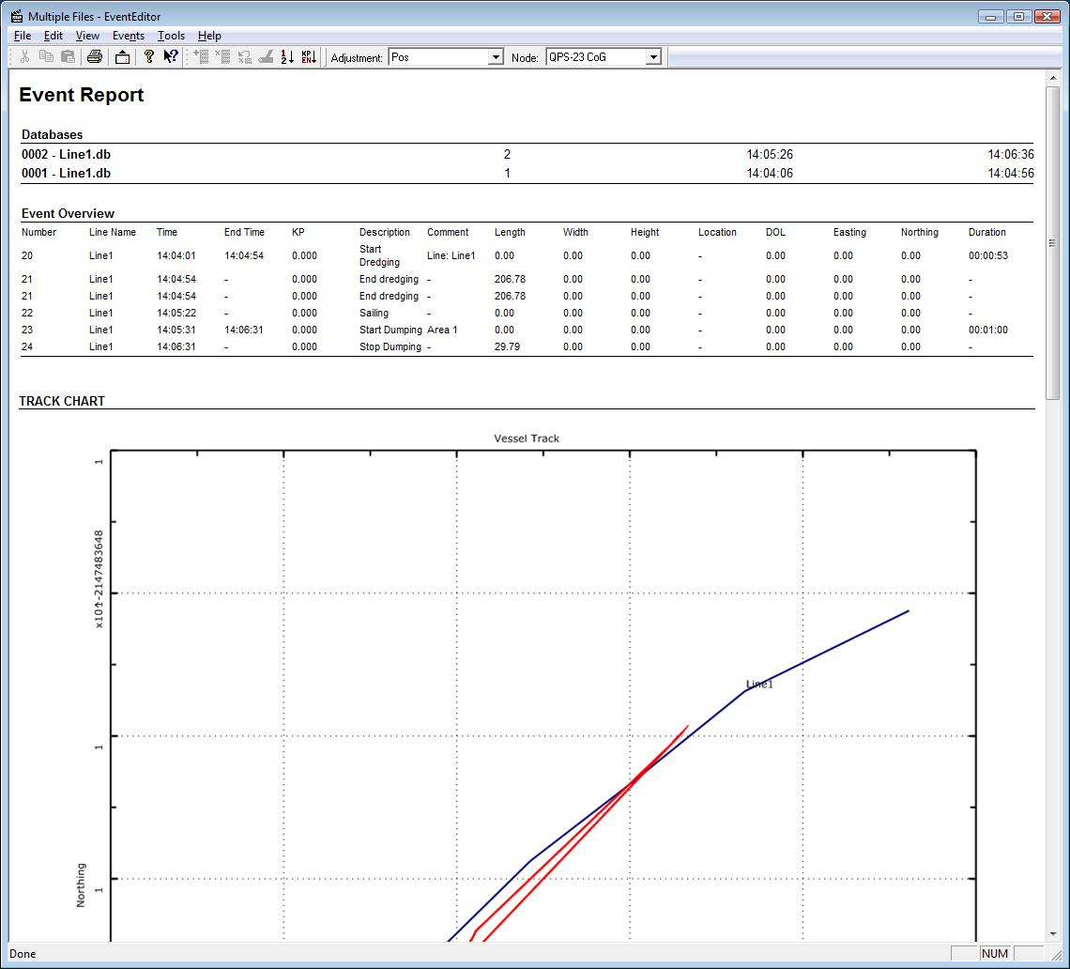The image size is (1070, 969).
Task: Click the Delete event row icon
Action: point(222,57)
